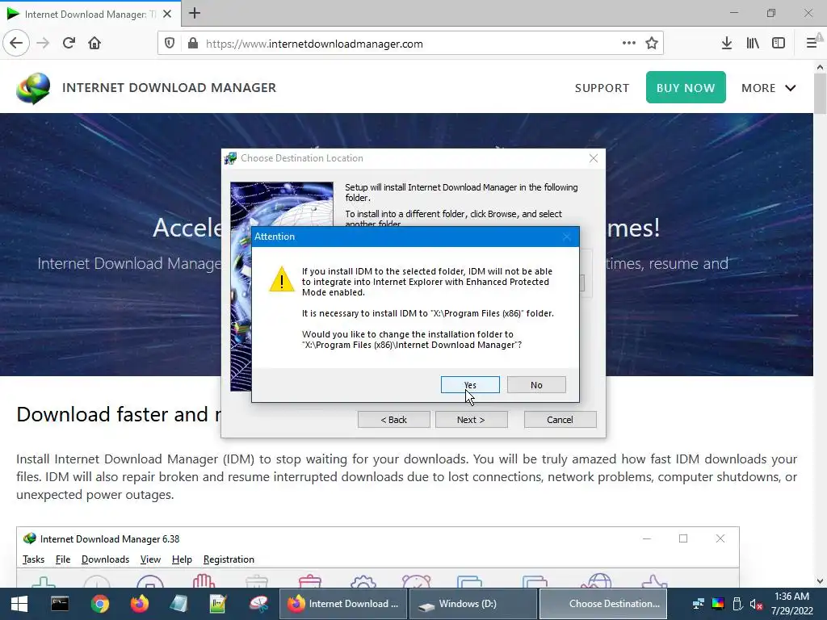The height and width of the screenshot is (620, 827).
Task: Click the Help menu in IDM screenshot
Action: (182, 559)
